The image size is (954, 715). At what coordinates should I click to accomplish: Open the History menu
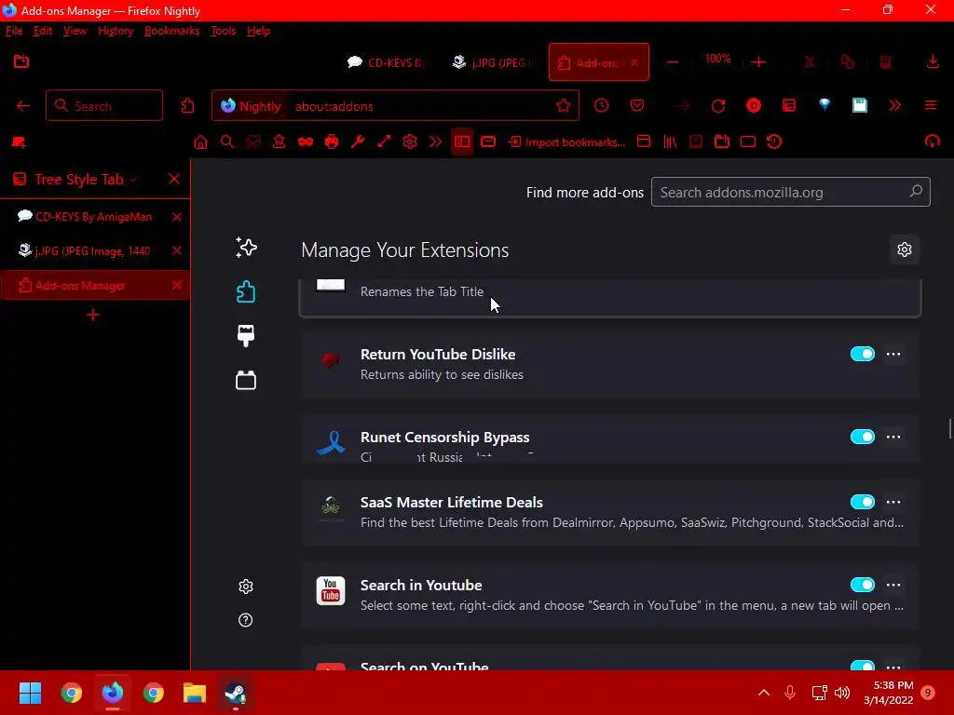(116, 31)
